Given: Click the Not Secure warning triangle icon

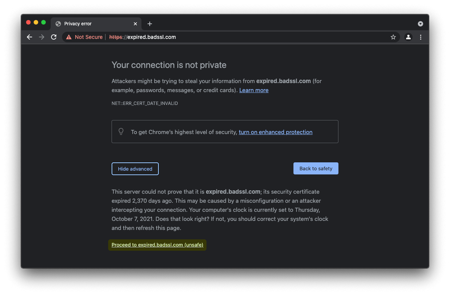Looking at the screenshot, I should point(68,37).
